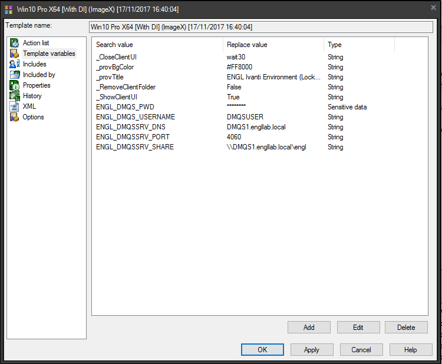
Task: Click the History icon in sidebar
Action: click(14, 96)
